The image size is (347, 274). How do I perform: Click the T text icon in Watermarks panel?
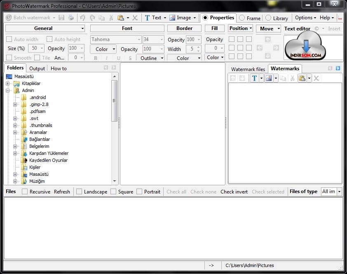tap(255, 78)
